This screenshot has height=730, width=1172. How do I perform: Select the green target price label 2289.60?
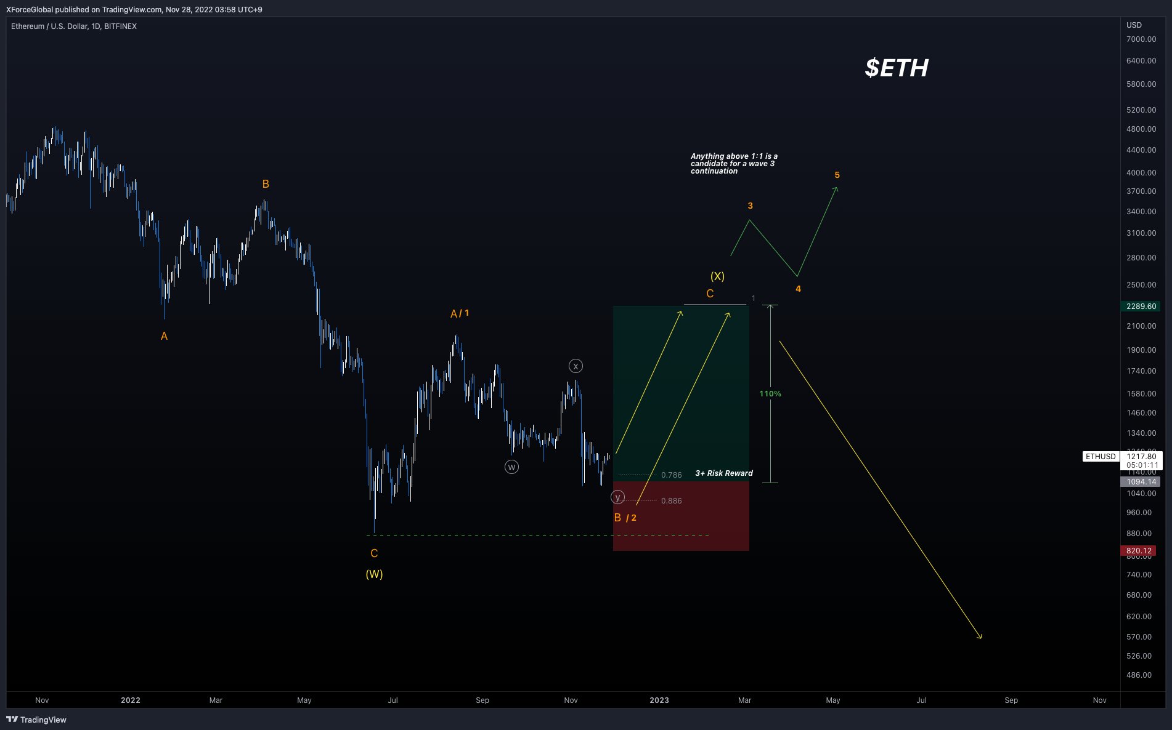[x=1140, y=306]
